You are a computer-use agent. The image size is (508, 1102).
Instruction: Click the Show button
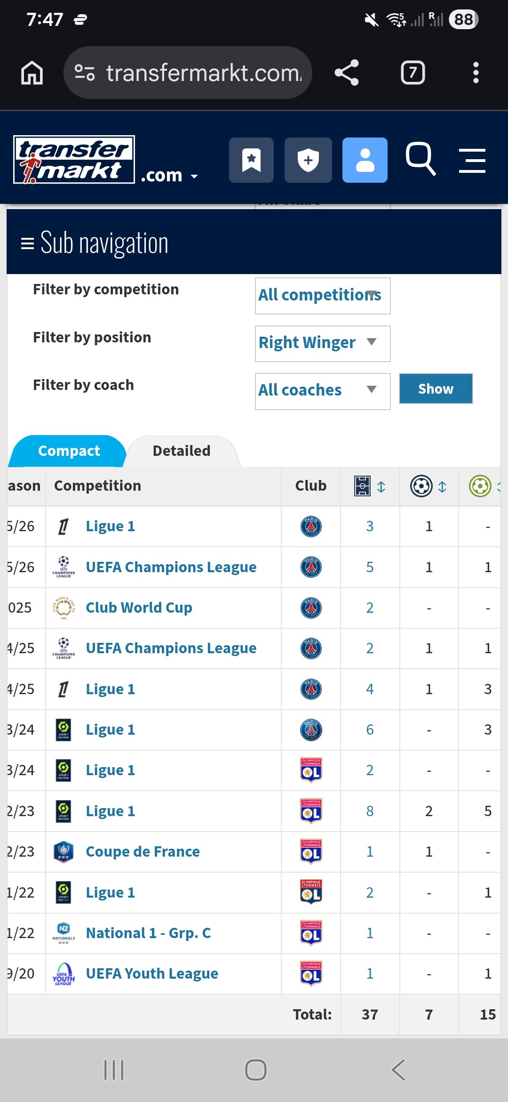point(436,389)
